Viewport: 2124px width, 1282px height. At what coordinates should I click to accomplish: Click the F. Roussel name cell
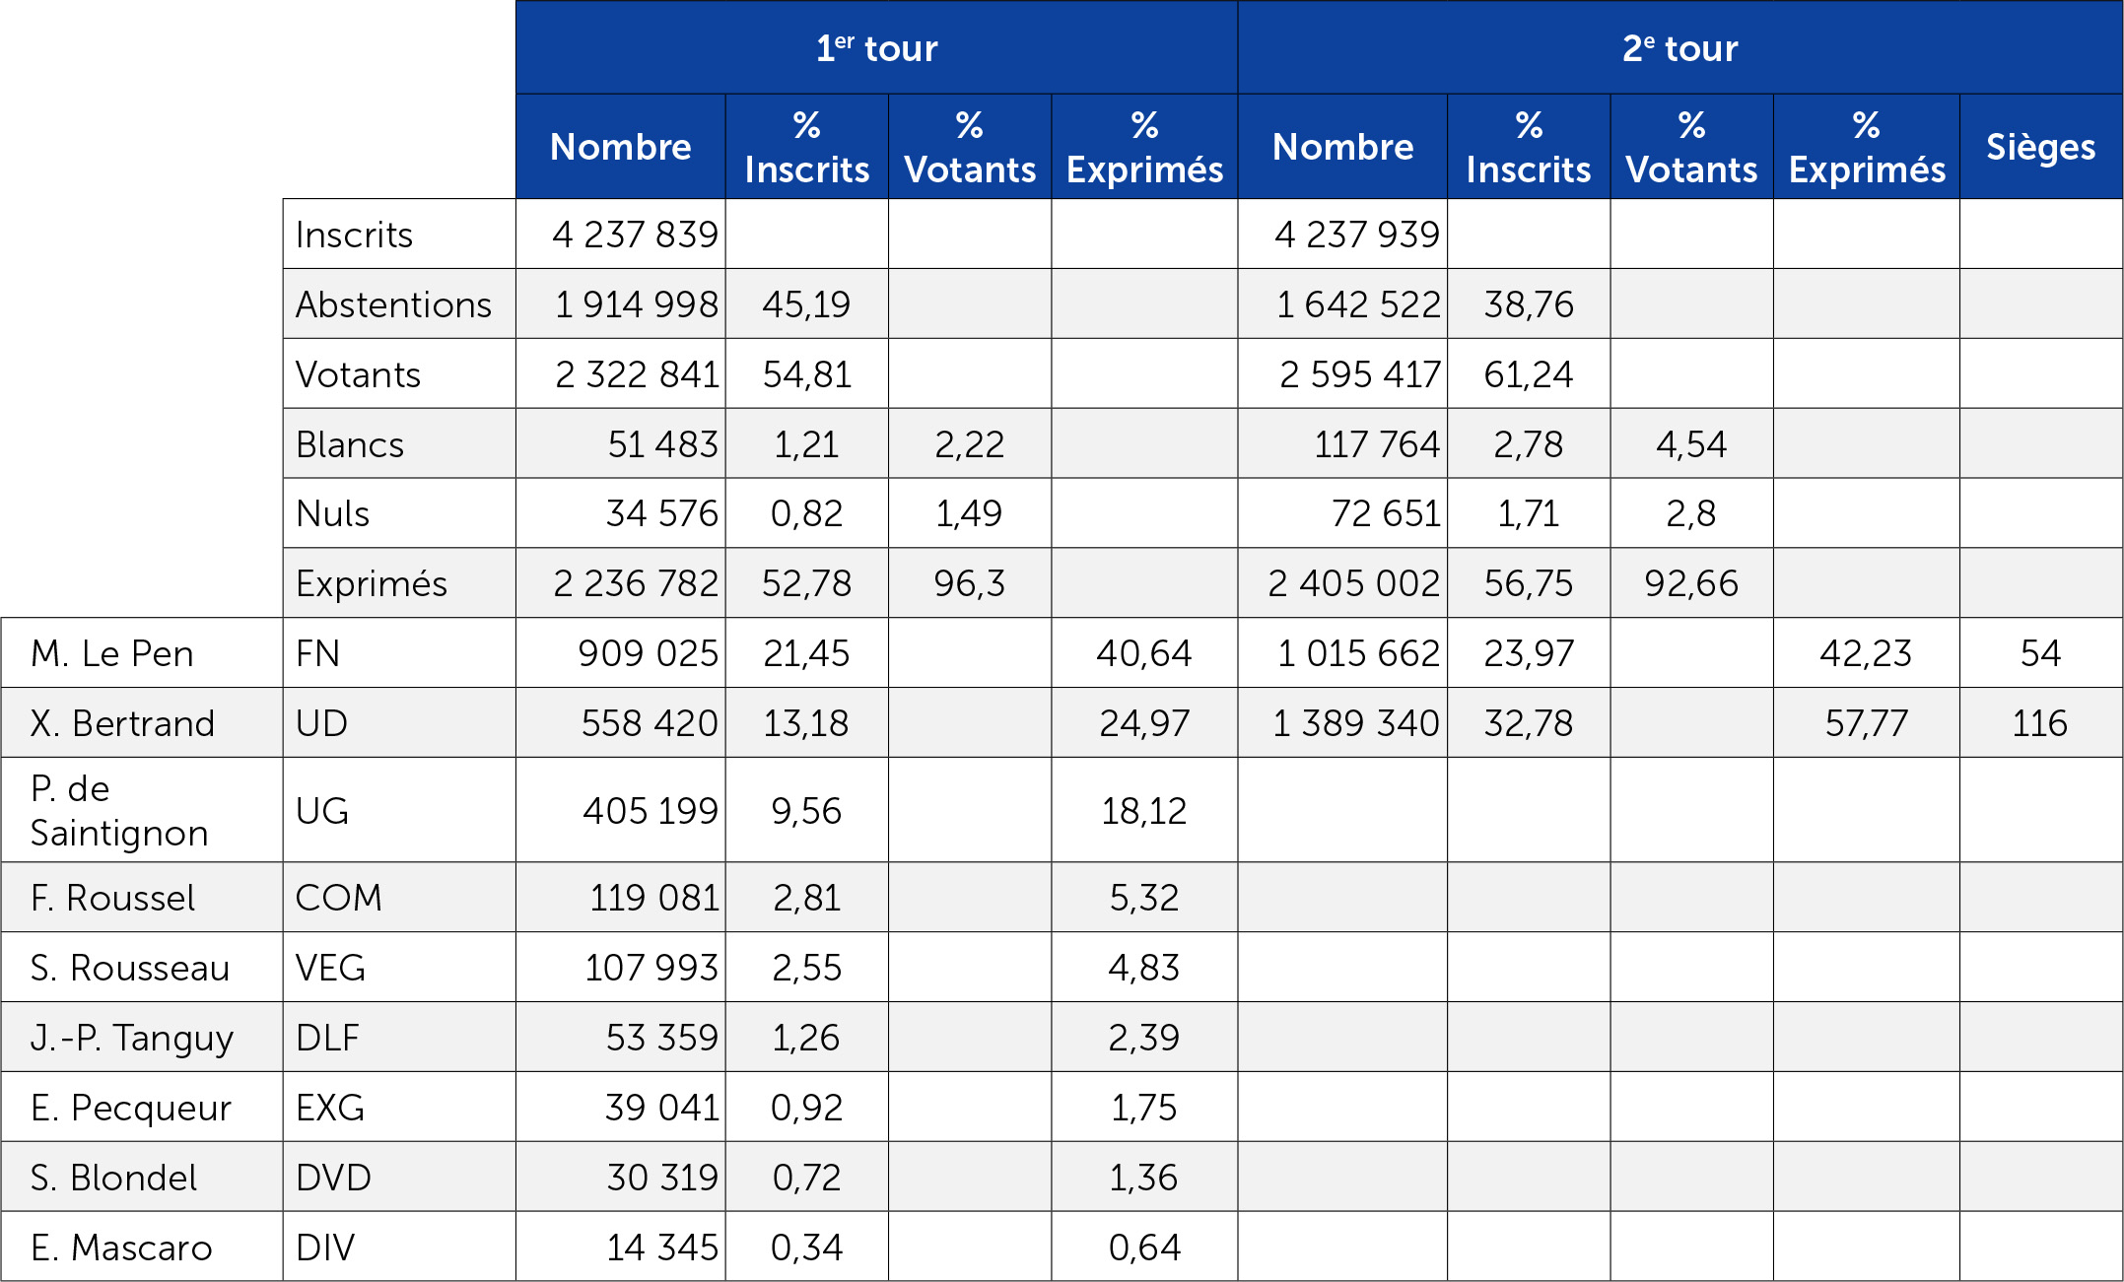[x=142, y=898]
